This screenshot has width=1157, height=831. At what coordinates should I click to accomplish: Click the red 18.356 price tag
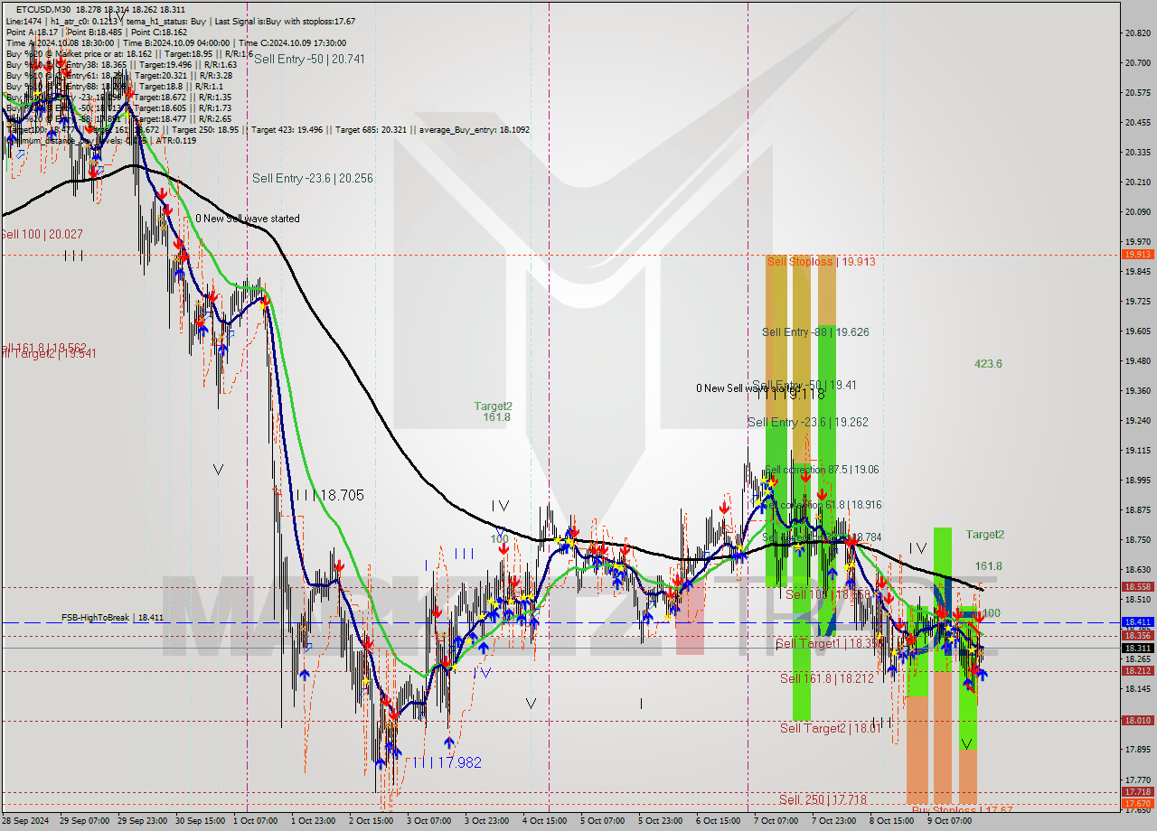point(1137,636)
